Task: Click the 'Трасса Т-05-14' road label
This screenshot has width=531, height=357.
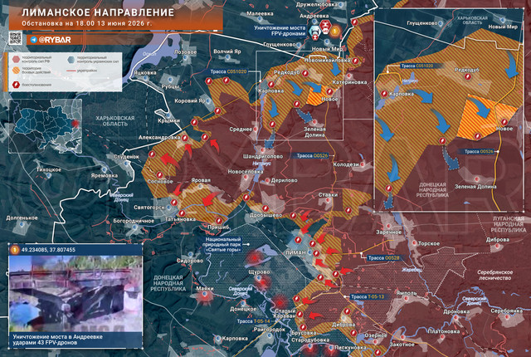Action: pos(253,321)
